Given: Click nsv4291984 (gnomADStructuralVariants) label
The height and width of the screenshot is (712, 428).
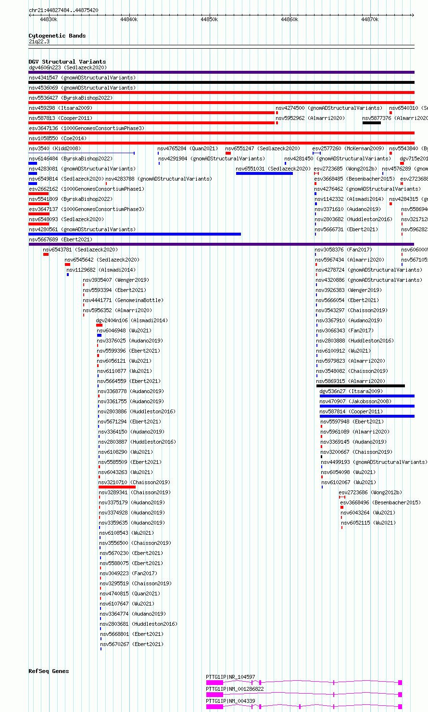Looking at the screenshot, I should tap(212, 158).
